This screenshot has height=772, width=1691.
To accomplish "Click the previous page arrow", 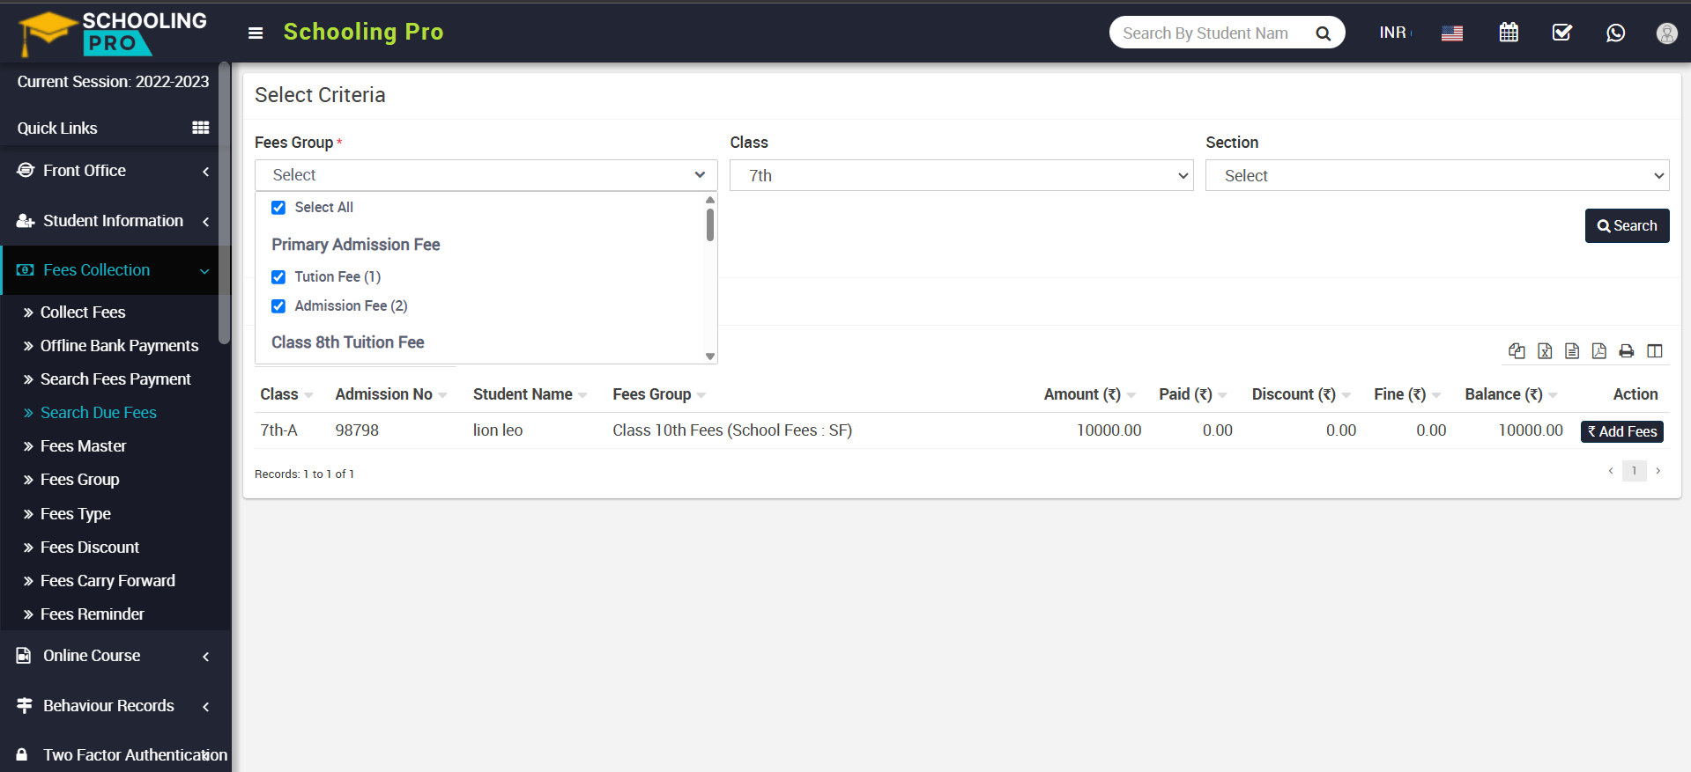I will [x=1611, y=471].
